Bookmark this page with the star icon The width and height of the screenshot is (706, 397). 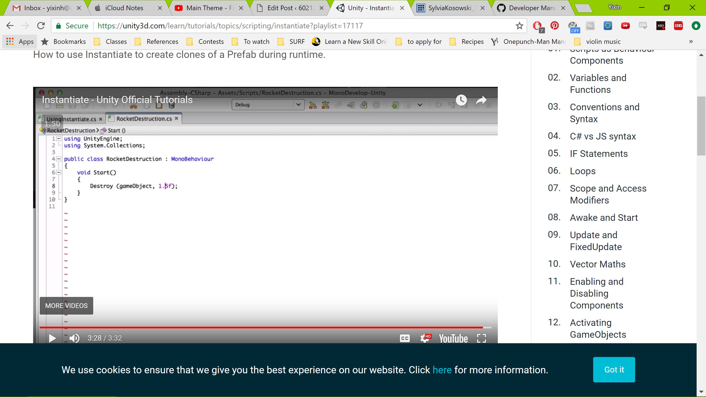519,26
